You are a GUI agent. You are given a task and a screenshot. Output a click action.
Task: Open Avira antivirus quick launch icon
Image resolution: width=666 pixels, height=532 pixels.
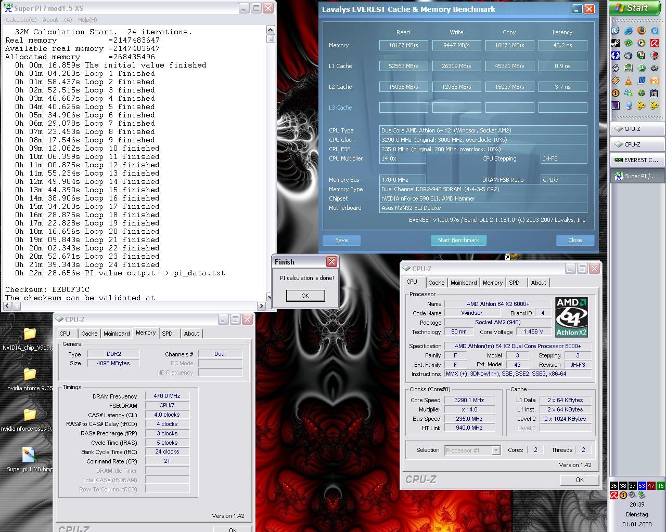pyautogui.click(x=655, y=43)
